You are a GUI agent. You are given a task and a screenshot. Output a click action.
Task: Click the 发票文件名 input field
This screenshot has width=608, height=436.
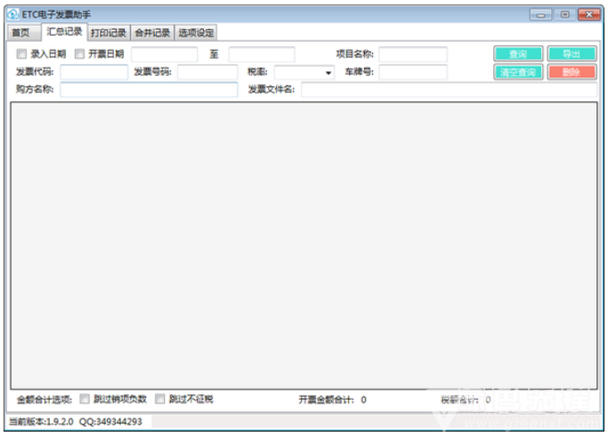coord(449,90)
